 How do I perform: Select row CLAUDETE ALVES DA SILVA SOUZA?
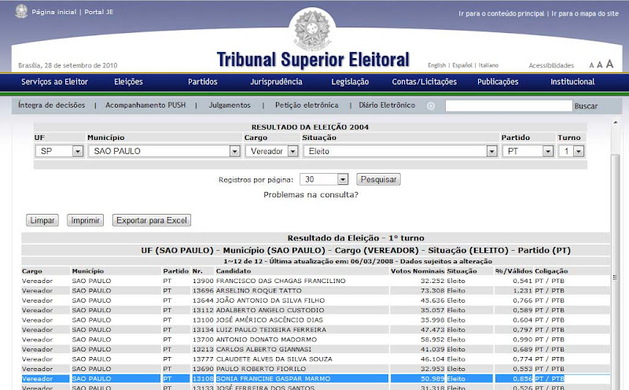click(x=315, y=359)
